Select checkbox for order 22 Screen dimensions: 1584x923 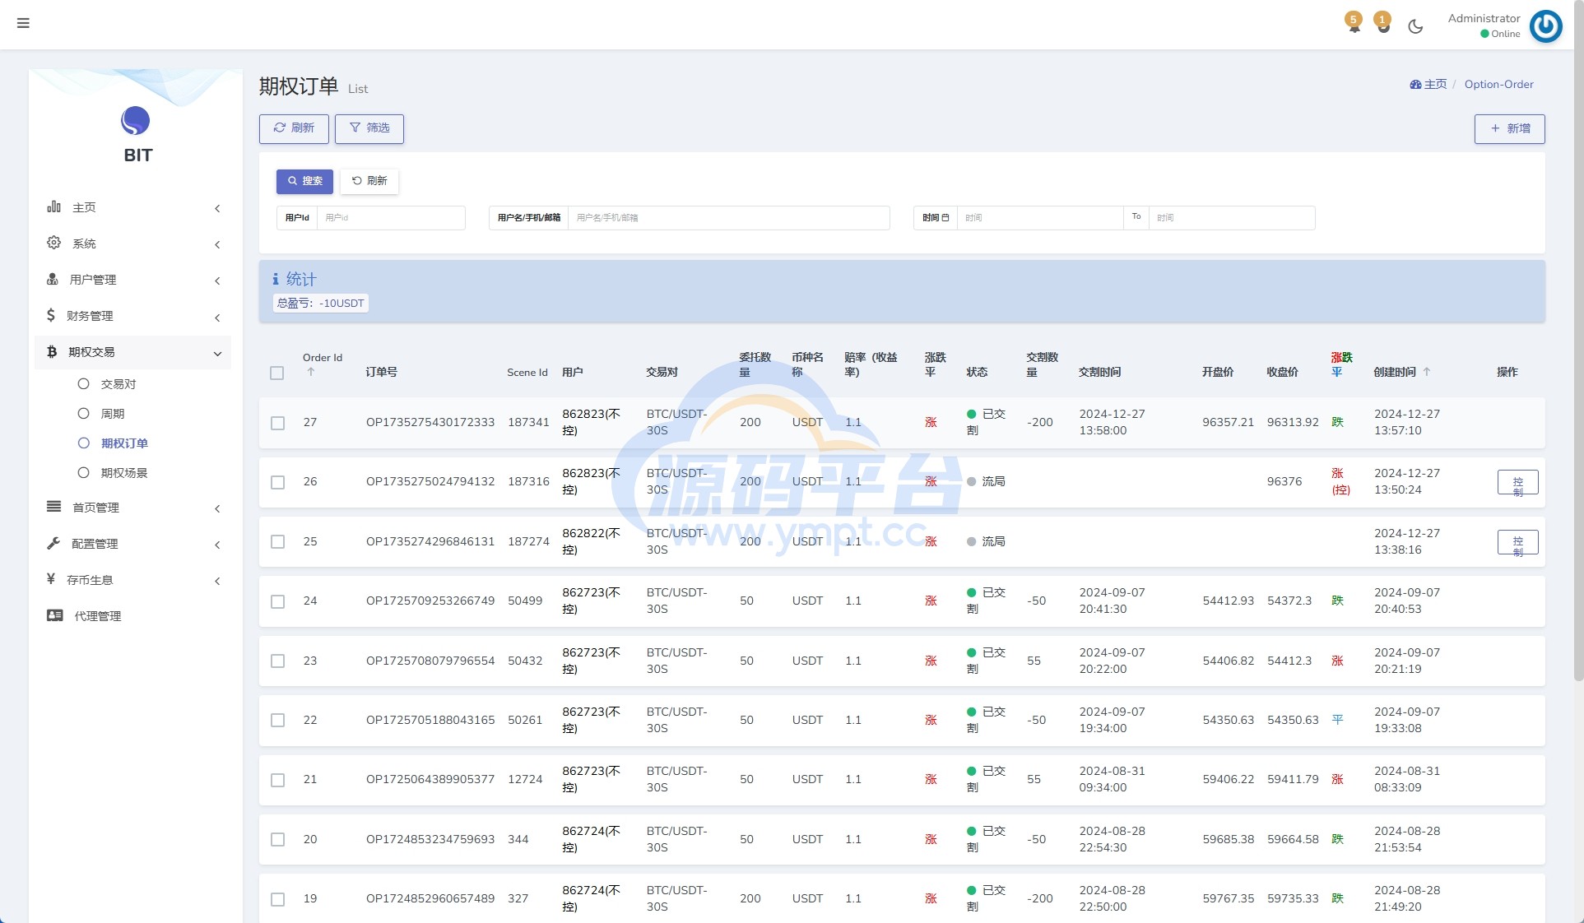click(278, 720)
